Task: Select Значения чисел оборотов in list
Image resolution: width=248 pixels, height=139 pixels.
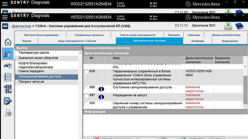Action: pyautogui.click(x=47, y=58)
